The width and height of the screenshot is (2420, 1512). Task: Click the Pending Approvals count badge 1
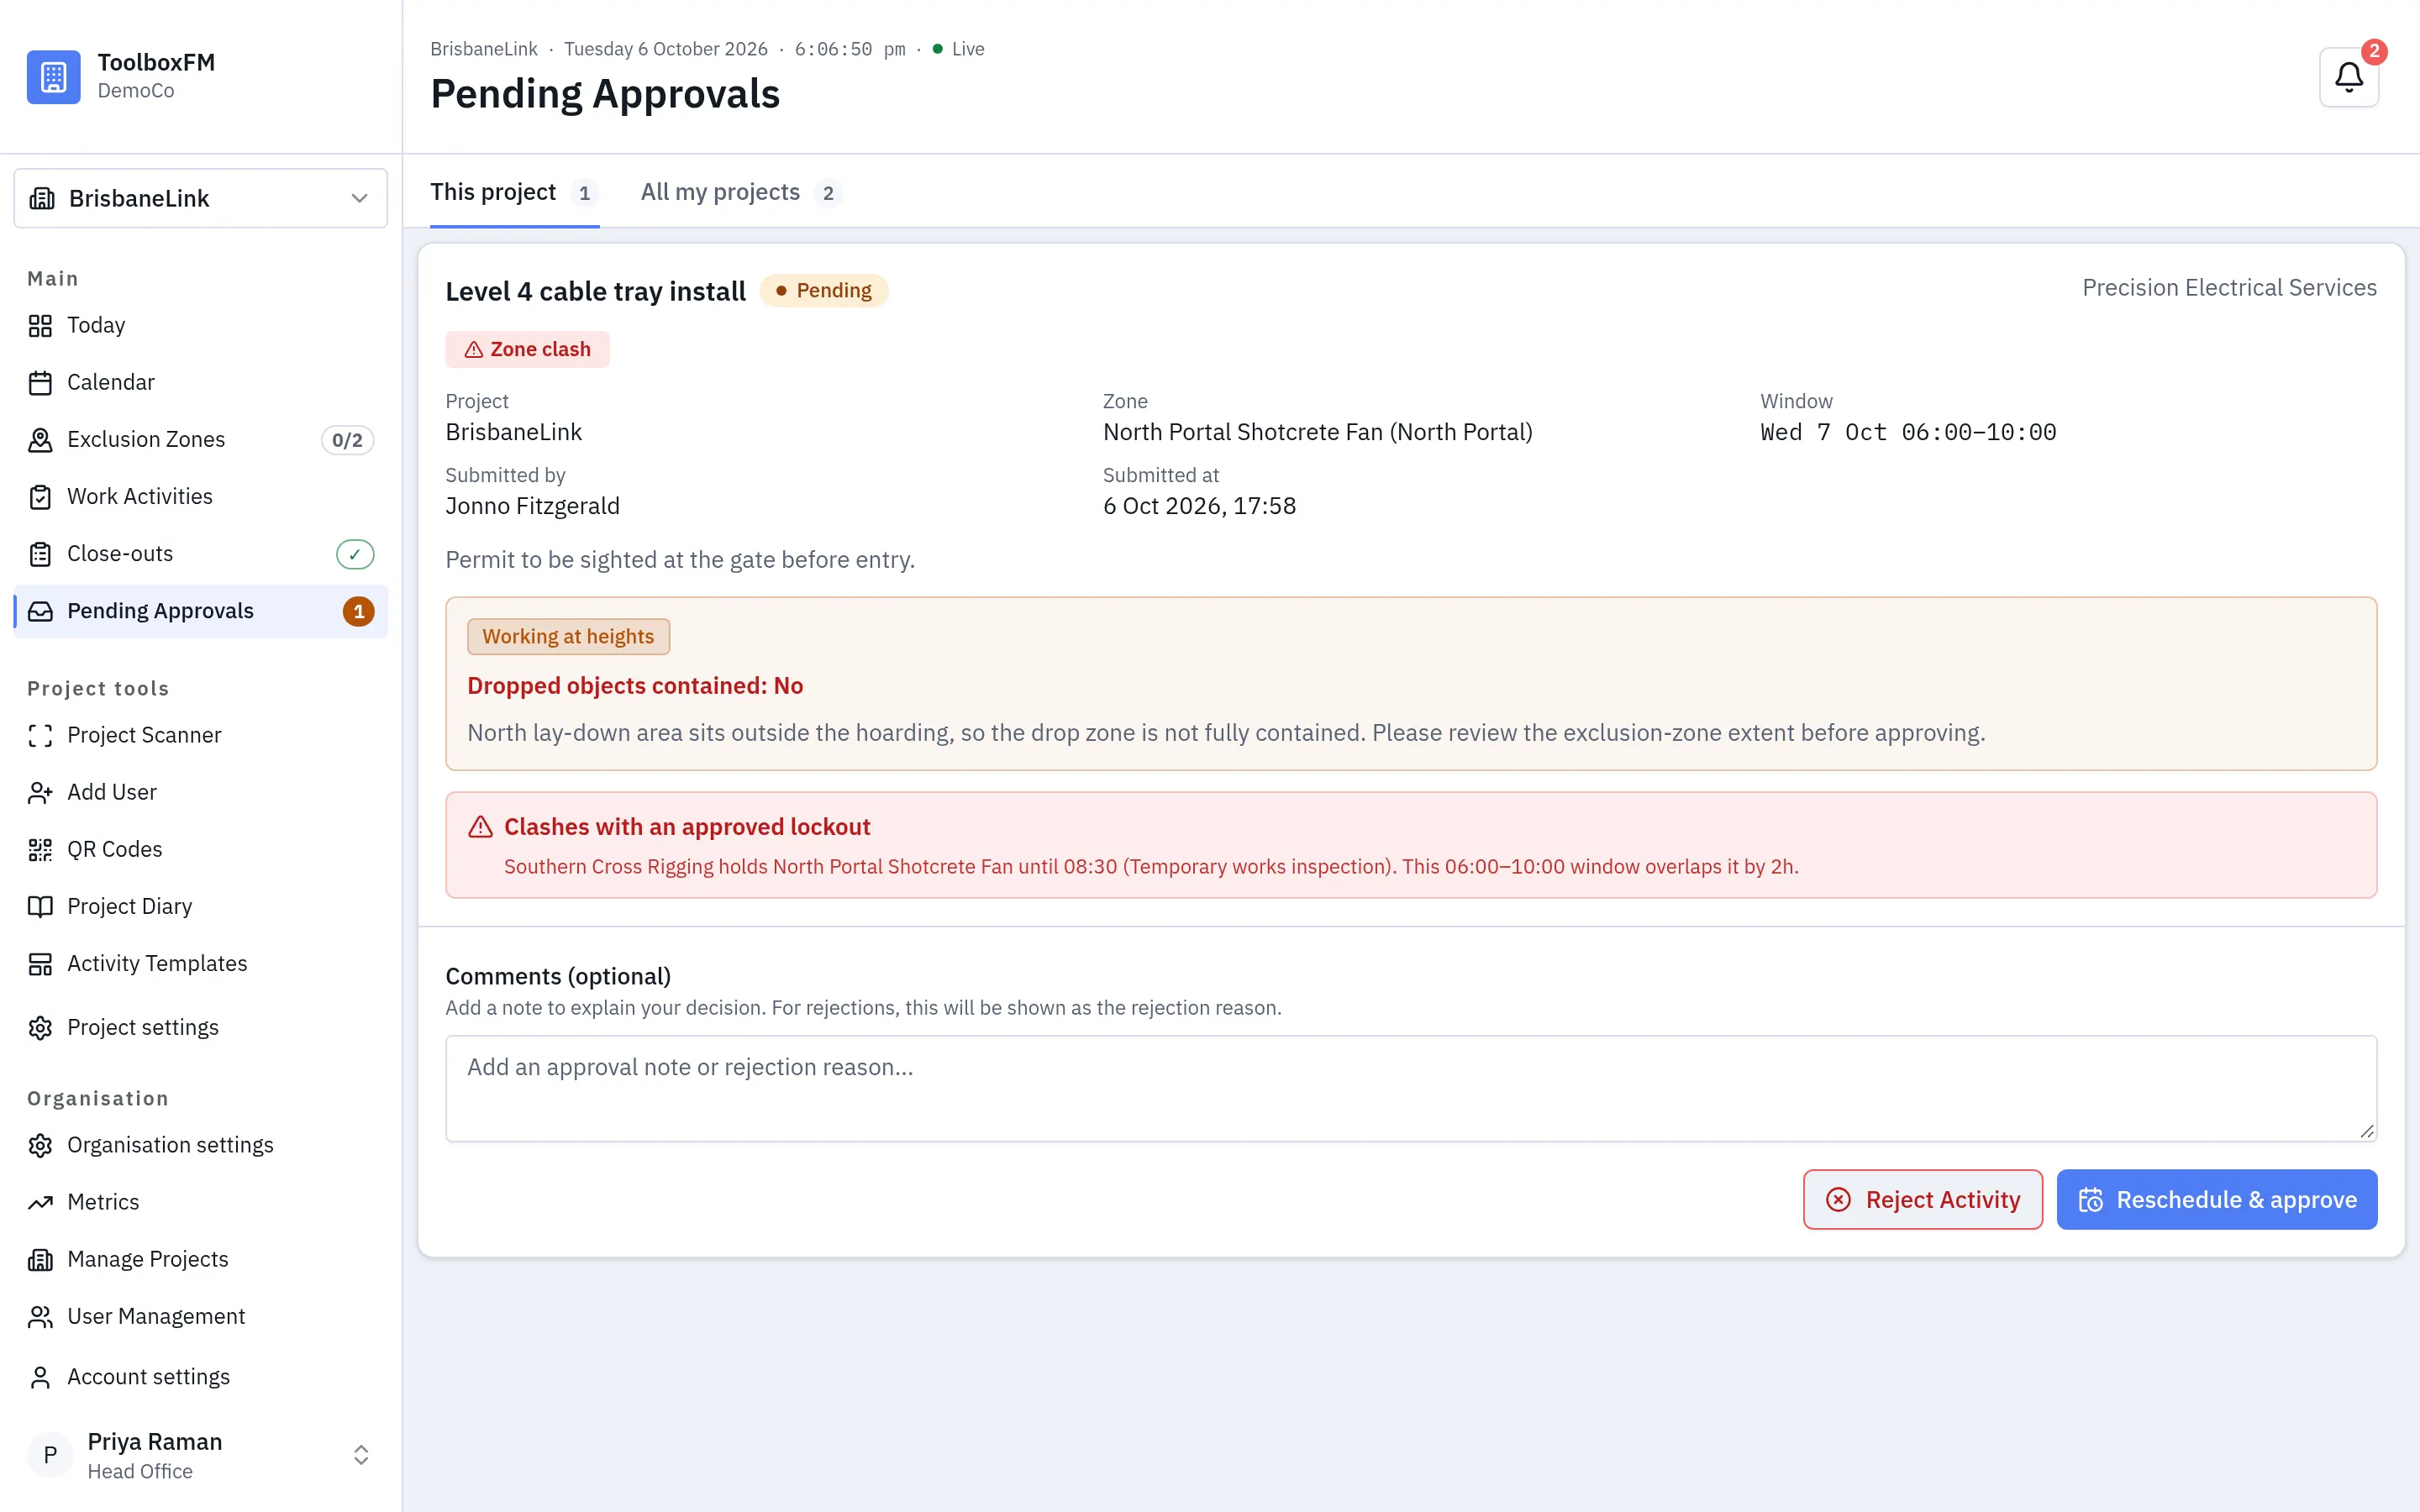point(358,612)
